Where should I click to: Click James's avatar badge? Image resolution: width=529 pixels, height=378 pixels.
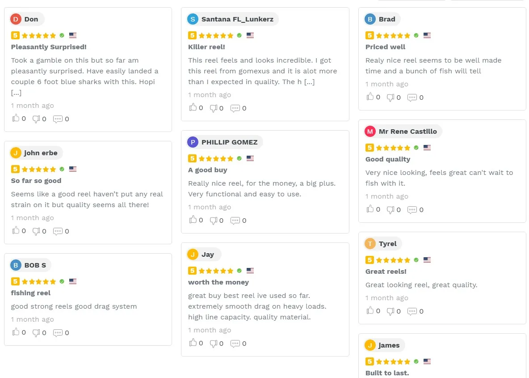point(370,345)
